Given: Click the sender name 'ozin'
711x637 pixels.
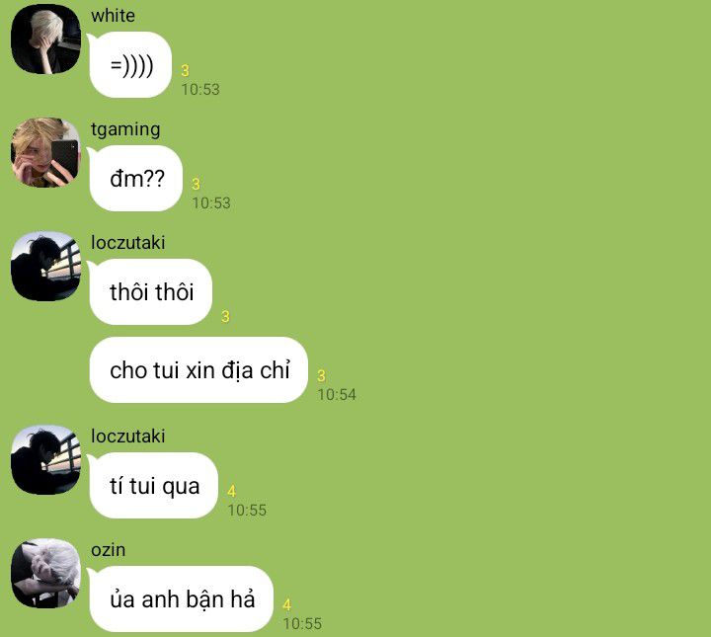Looking at the screenshot, I should click(108, 550).
